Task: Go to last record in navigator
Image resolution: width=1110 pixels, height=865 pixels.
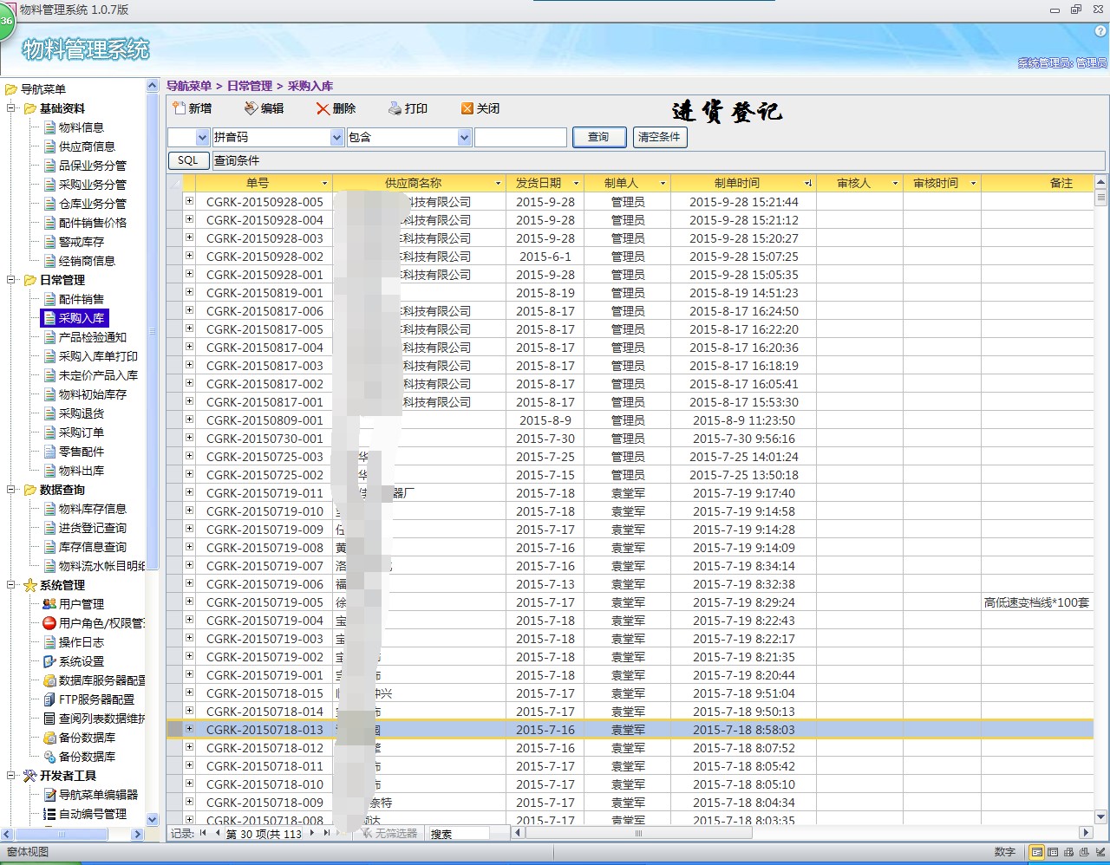Action: tap(326, 833)
